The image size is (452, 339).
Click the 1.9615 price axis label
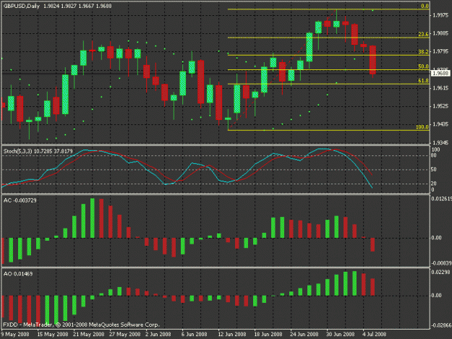click(x=440, y=88)
